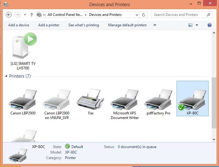Click the scrollbar down arrow
The width and height of the screenshot is (219, 167).
(x=214, y=139)
